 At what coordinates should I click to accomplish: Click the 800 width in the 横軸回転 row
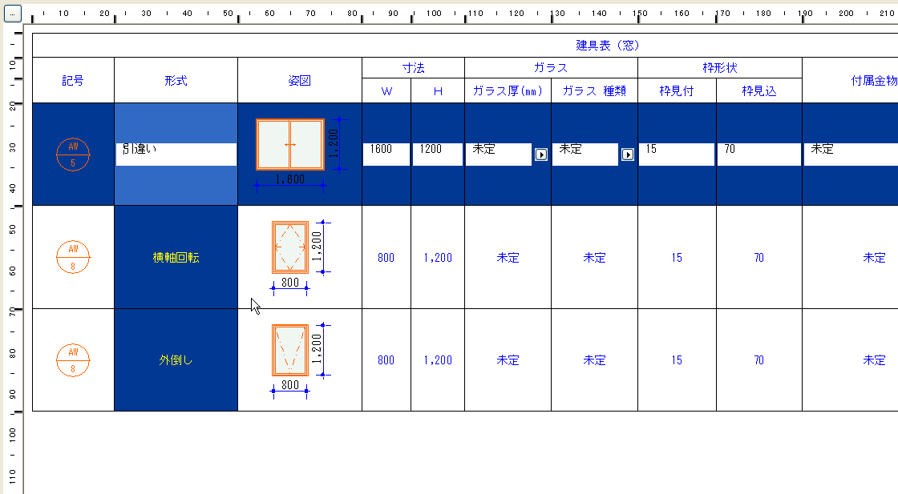pos(386,258)
